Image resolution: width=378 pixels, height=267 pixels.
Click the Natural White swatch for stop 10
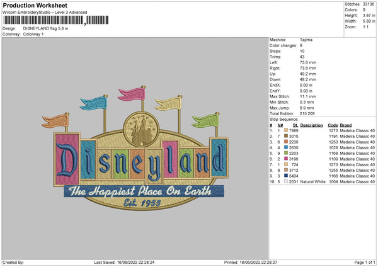click(286, 181)
